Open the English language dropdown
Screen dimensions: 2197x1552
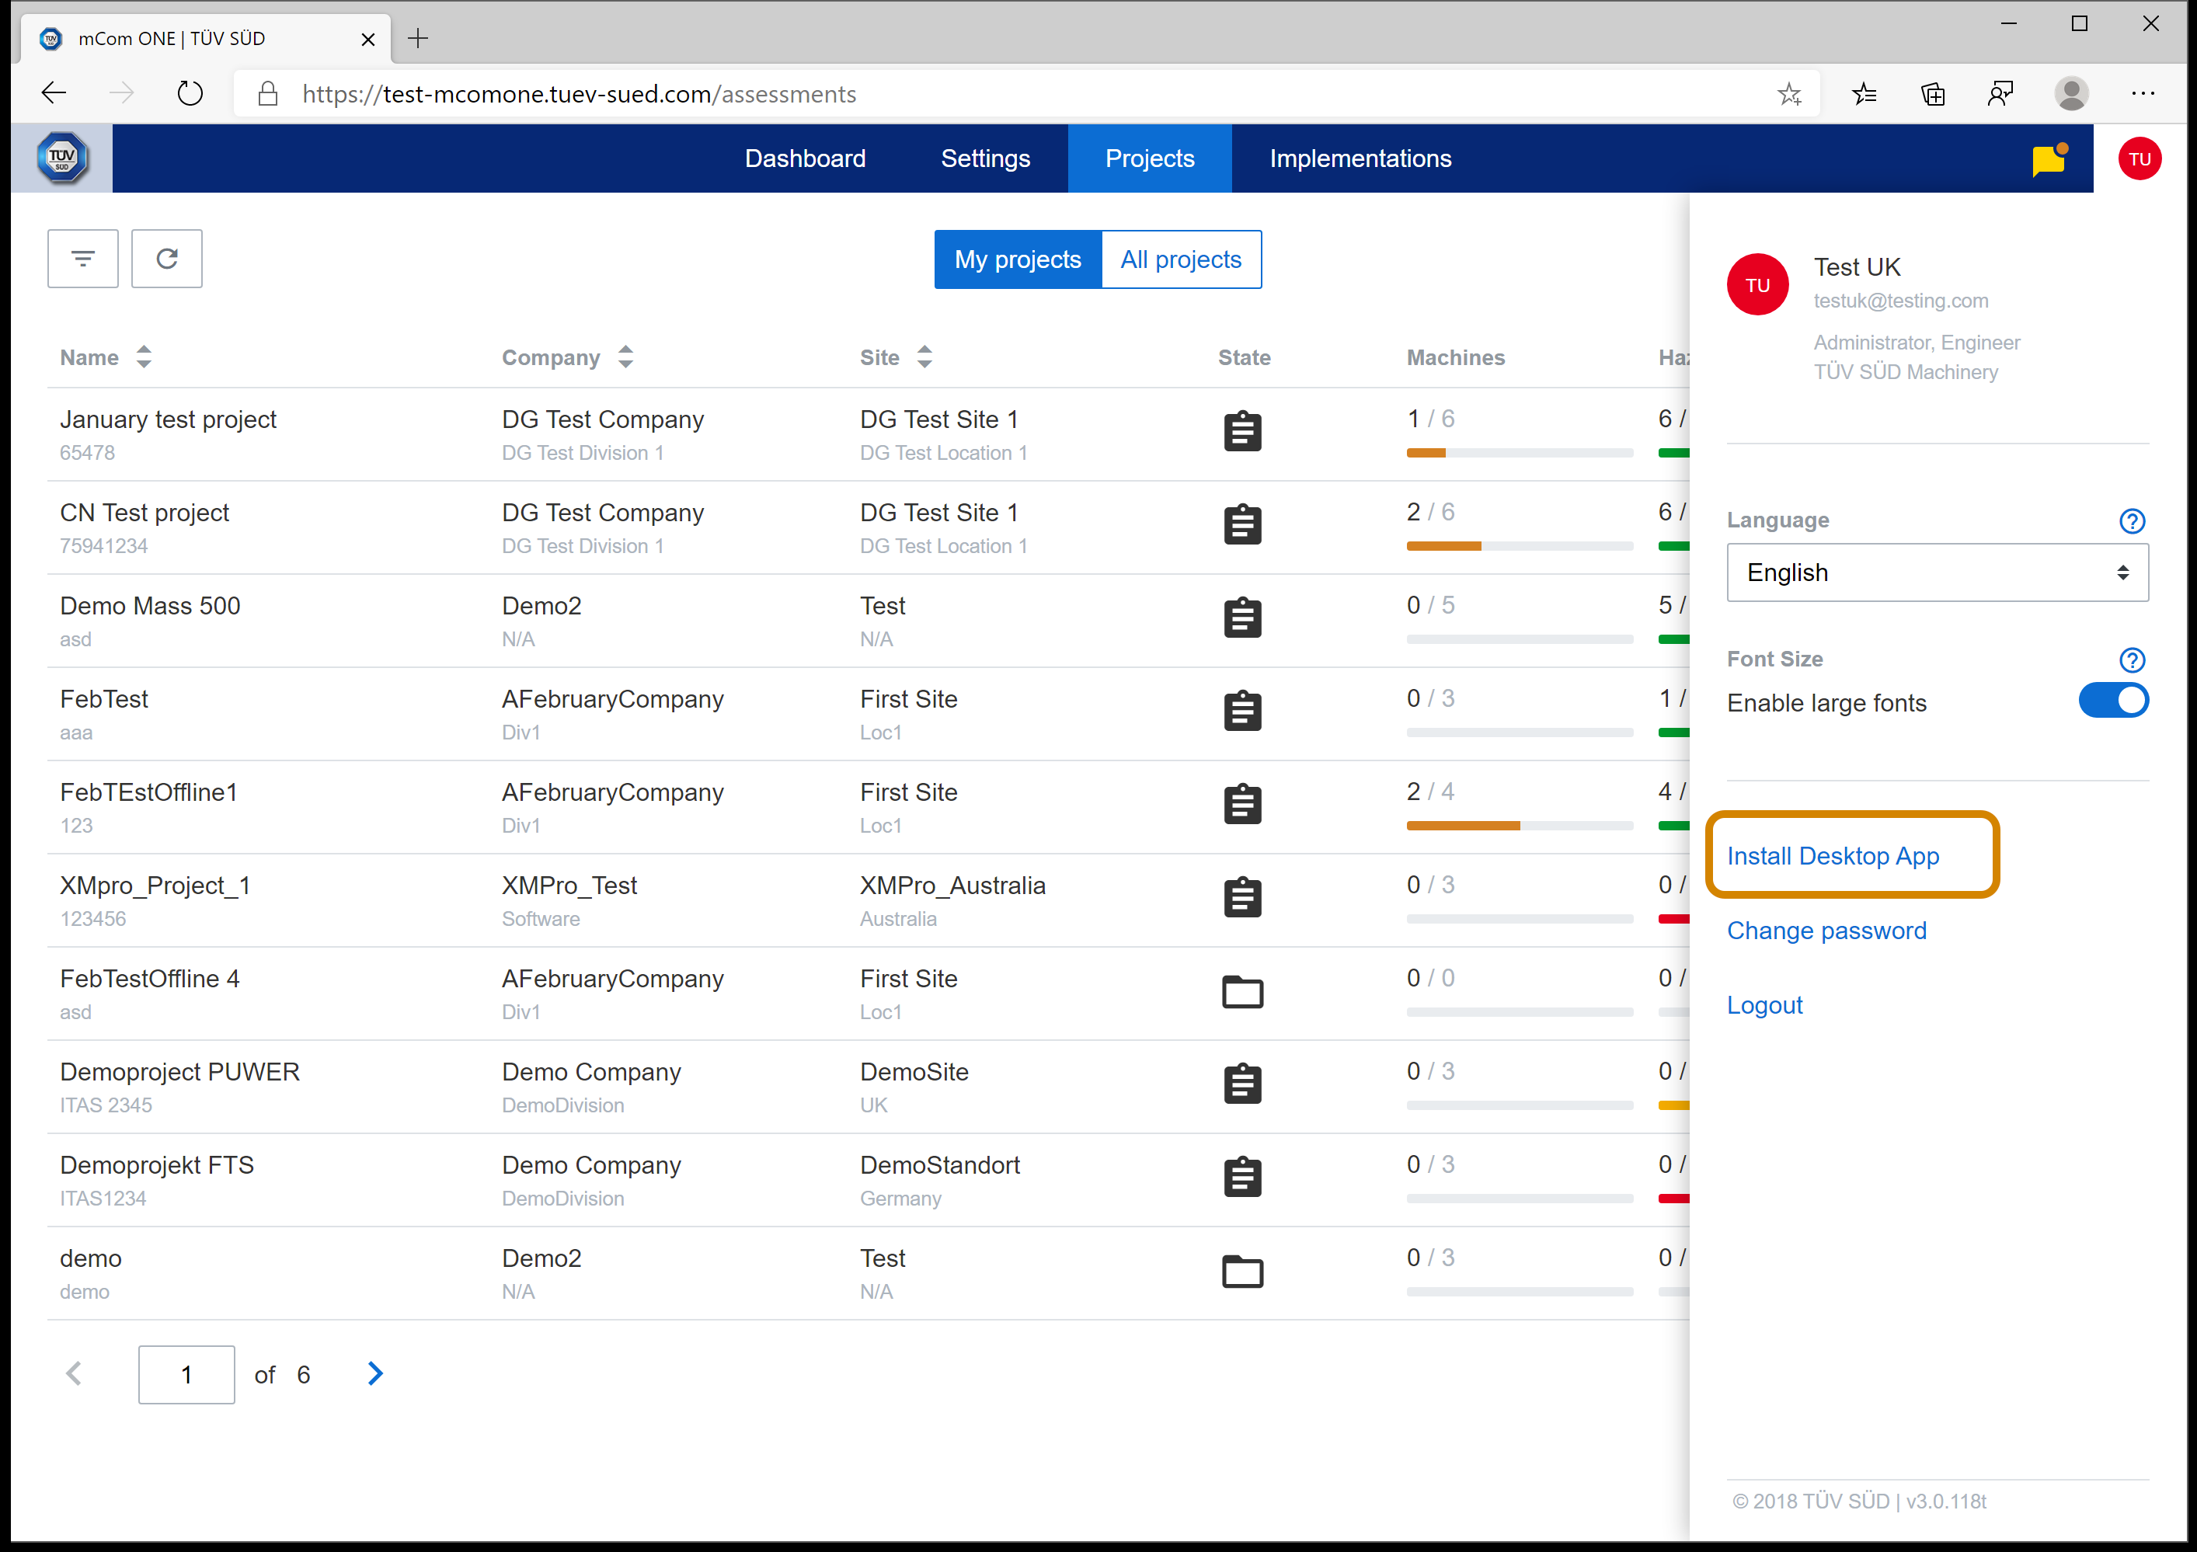coord(1937,572)
